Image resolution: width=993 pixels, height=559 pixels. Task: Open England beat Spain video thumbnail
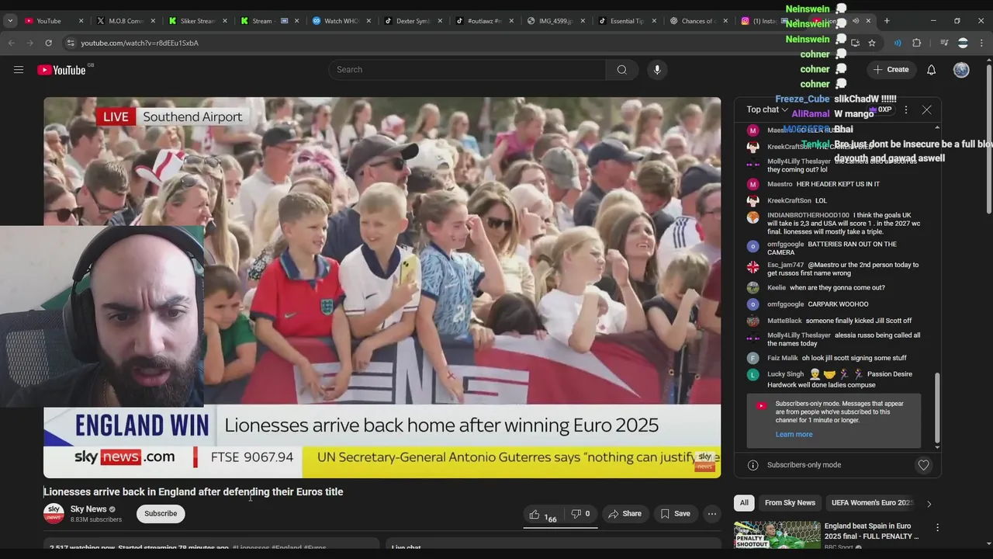777,535
